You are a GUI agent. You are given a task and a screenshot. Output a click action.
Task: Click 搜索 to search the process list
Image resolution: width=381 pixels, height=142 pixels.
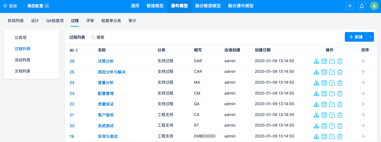[x=98, y=37]
